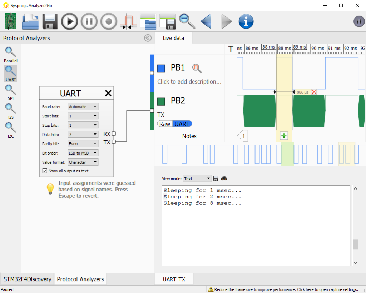Go to next frame with right arrow
Screen dimensions: 366x293
226,21
